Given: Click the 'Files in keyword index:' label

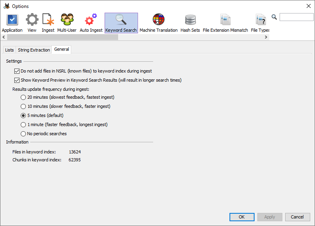Looking at the screenshot, I should 34,152.
